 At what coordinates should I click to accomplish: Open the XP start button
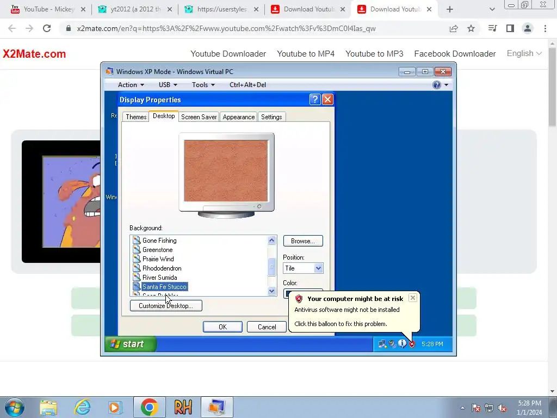click(x=131, y=344)
